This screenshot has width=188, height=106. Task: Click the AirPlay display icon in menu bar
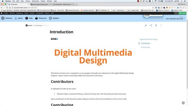147,1
